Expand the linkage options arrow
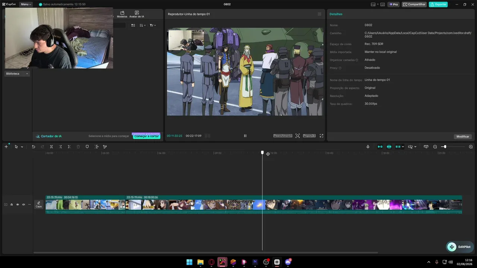 click(x=403, y=147)
